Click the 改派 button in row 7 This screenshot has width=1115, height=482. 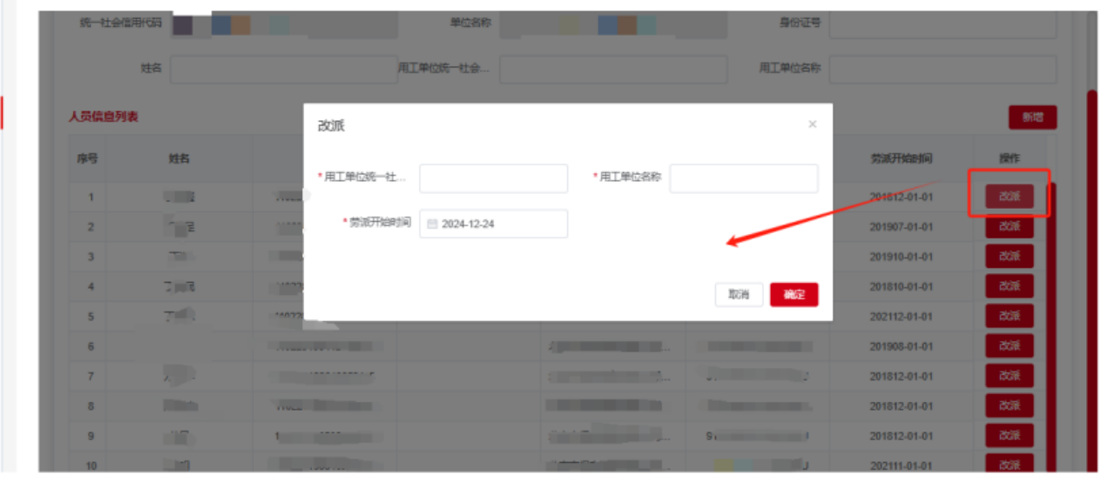pos(1009,376)
